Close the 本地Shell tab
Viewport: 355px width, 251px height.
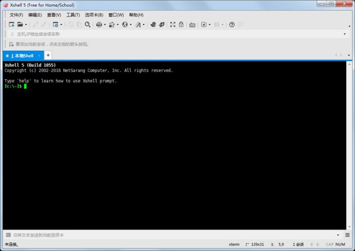(x=39, y=56)
